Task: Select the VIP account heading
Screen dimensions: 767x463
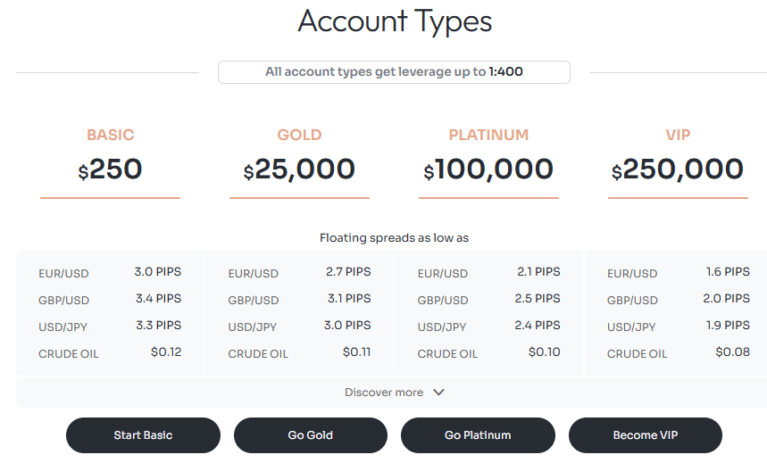Action: coord(678,136)
